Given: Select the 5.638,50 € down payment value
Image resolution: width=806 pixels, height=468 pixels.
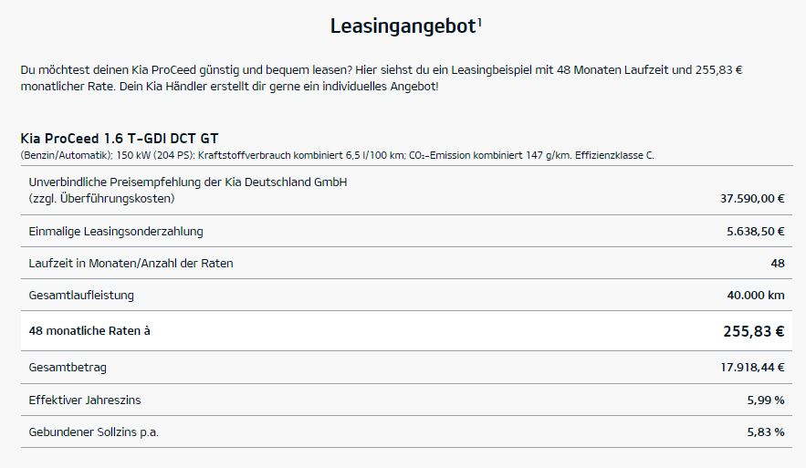Looking at the screenshot, I should coord(756,232).
